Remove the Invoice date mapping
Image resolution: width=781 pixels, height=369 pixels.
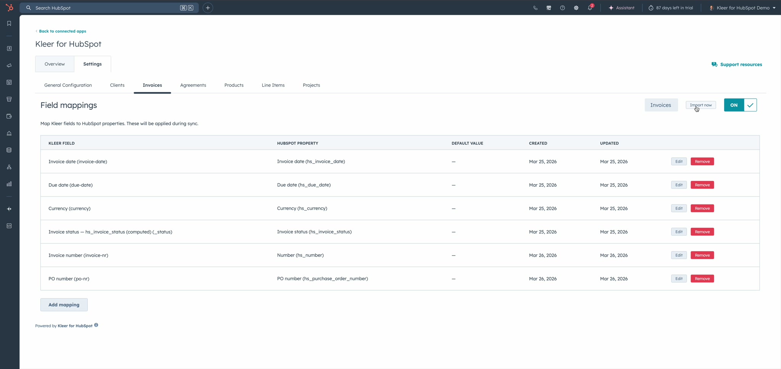(702, 161)
